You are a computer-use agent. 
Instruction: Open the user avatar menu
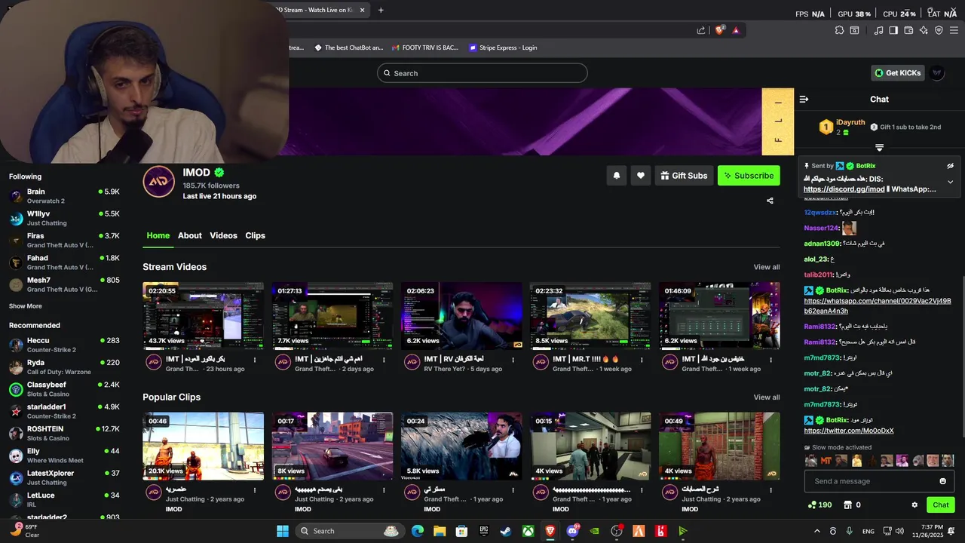[x=937, y=73]
